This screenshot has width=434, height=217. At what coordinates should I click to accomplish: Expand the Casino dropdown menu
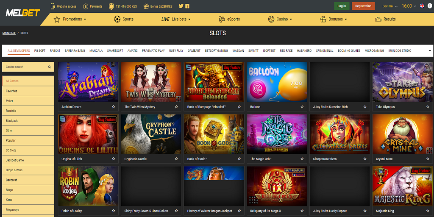[x=291, y=19]
